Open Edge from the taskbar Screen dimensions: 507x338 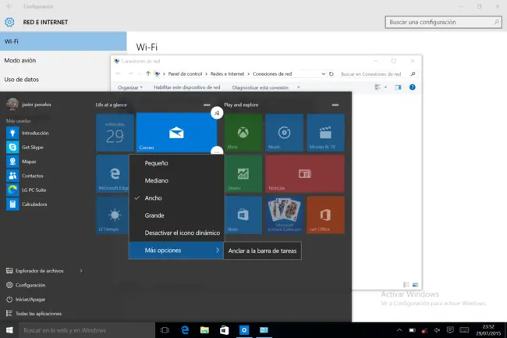coord(185,330)
